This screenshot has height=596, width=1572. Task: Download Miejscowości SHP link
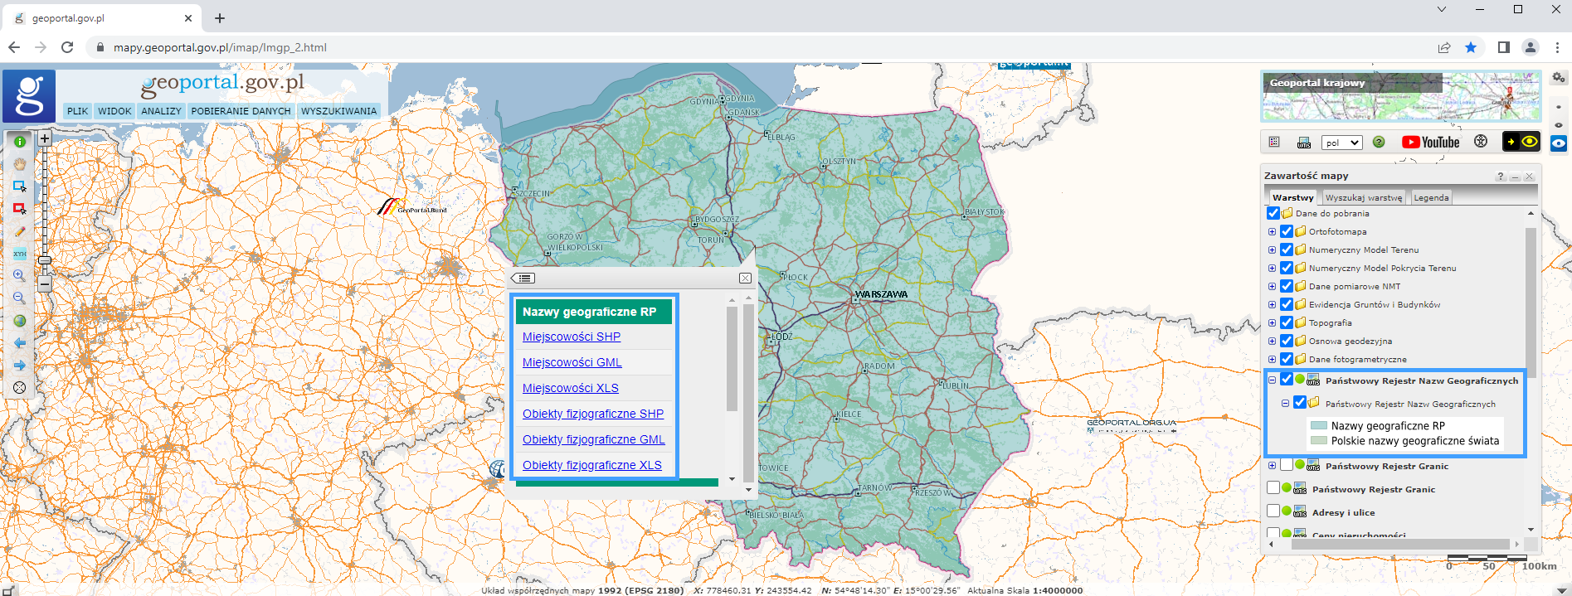(571, 337)
